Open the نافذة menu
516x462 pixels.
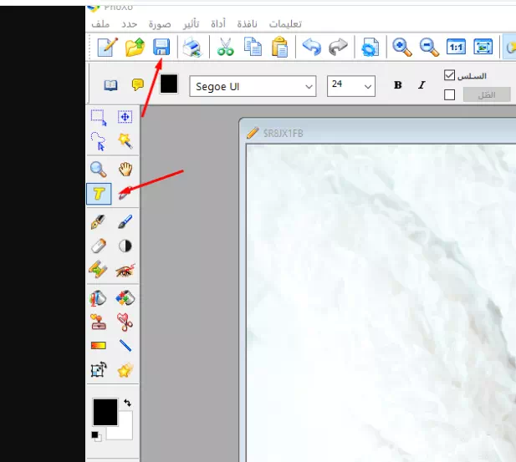(248, 24)
